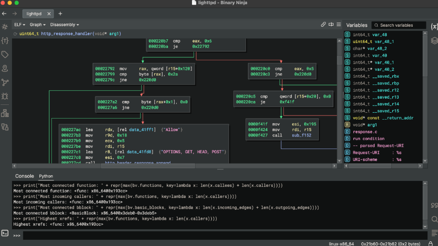Click the back navigation arrow
438x246 pixels.
(x=4, y=13)
